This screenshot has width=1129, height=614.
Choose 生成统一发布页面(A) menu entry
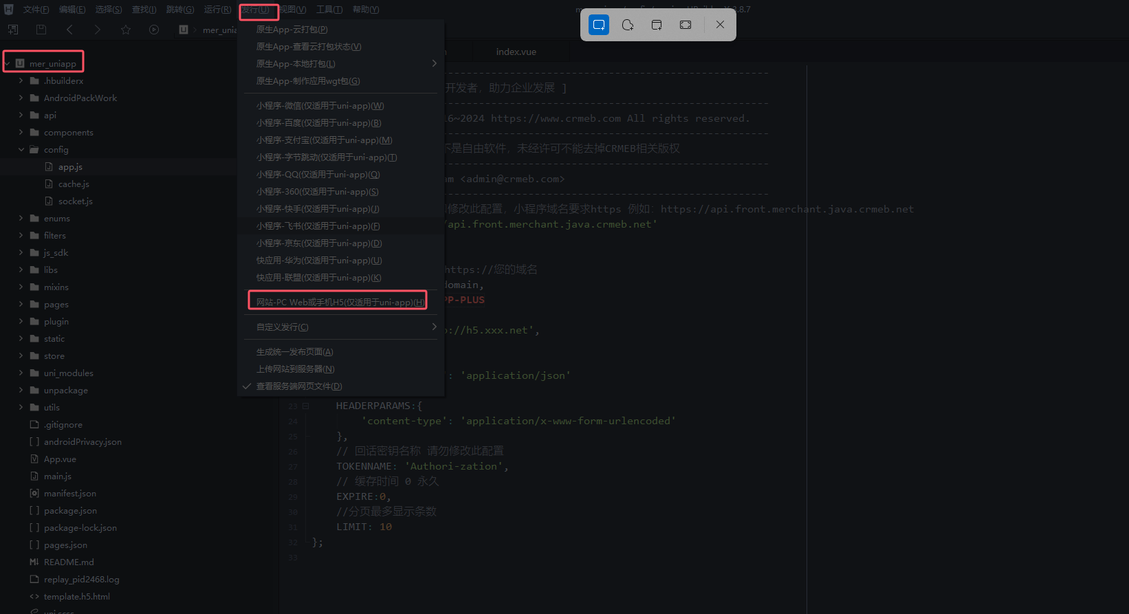tap(295, 352)
